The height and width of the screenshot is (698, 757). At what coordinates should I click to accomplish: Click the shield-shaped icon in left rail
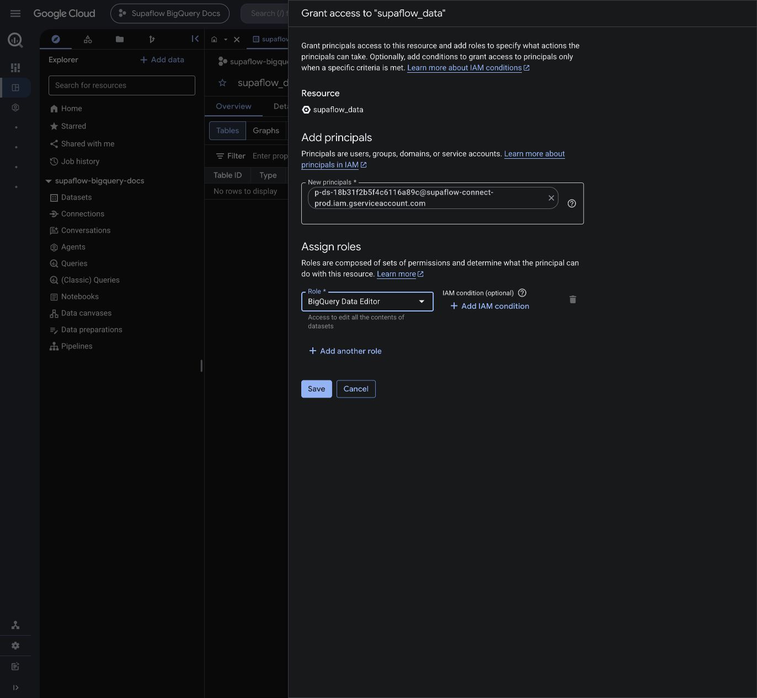[x=15, y=108]
